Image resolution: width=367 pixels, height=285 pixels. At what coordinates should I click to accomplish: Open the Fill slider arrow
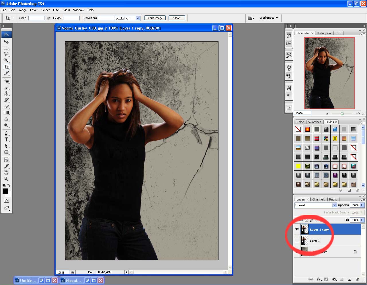tap(362, 220)
